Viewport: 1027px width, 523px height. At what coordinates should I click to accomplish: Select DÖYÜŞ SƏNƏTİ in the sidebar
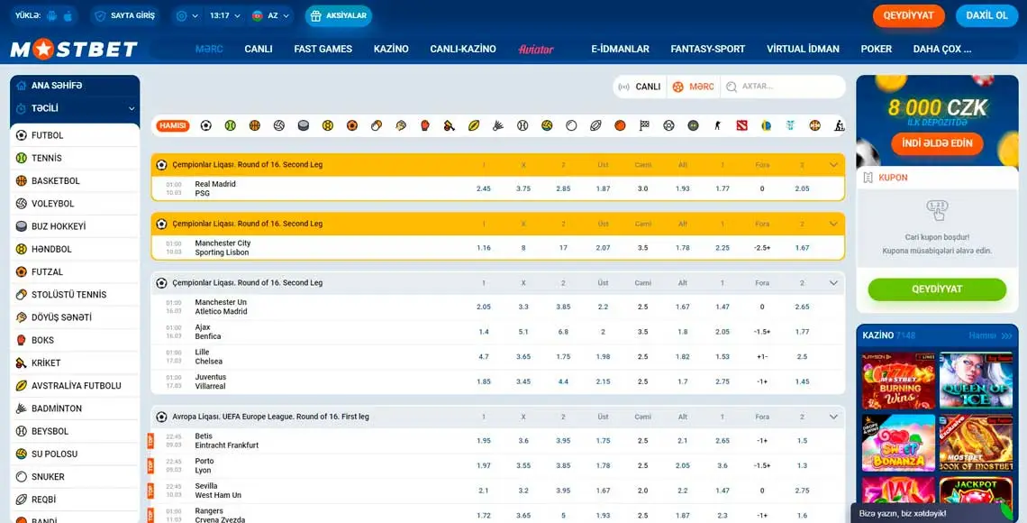click(75, 317)
